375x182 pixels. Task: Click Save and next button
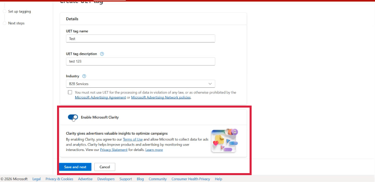point(75,167)
